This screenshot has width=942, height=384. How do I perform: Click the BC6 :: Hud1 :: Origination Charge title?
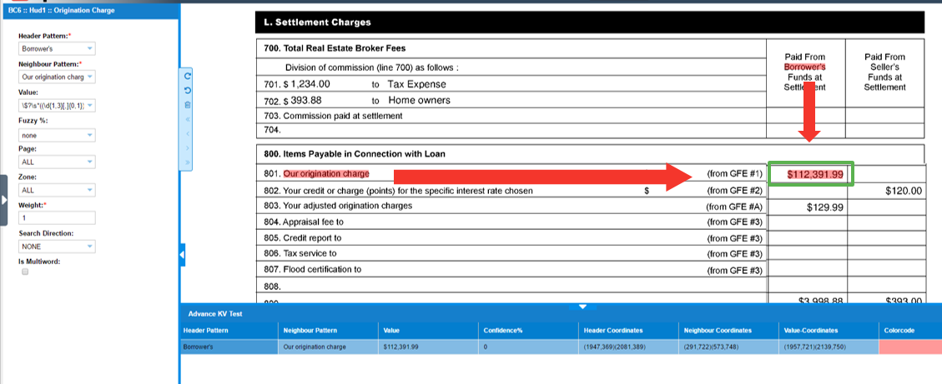(61, 10)
